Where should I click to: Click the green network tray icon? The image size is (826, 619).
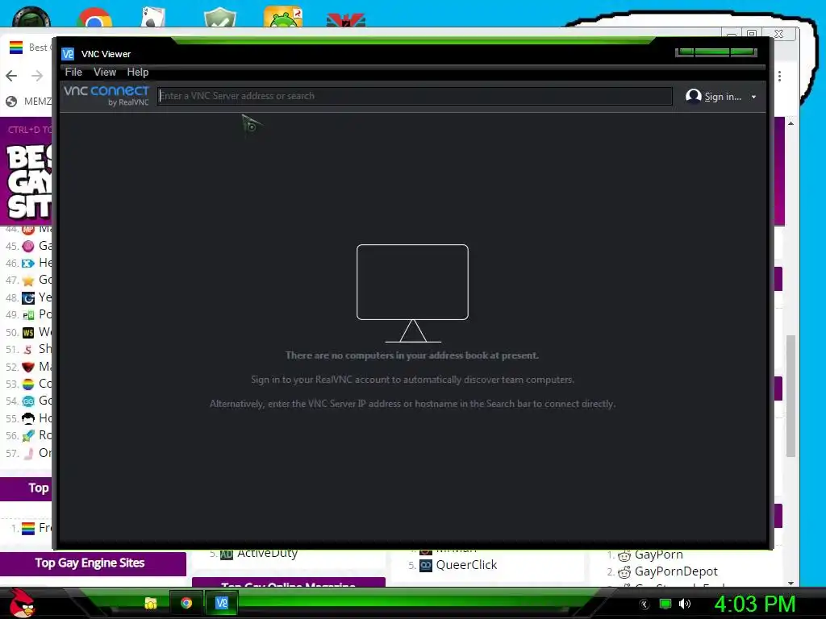[665, 604]
